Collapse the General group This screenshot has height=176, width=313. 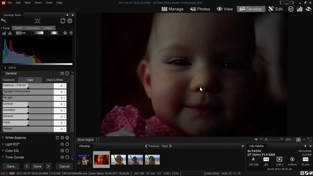(x=3, y=73)
